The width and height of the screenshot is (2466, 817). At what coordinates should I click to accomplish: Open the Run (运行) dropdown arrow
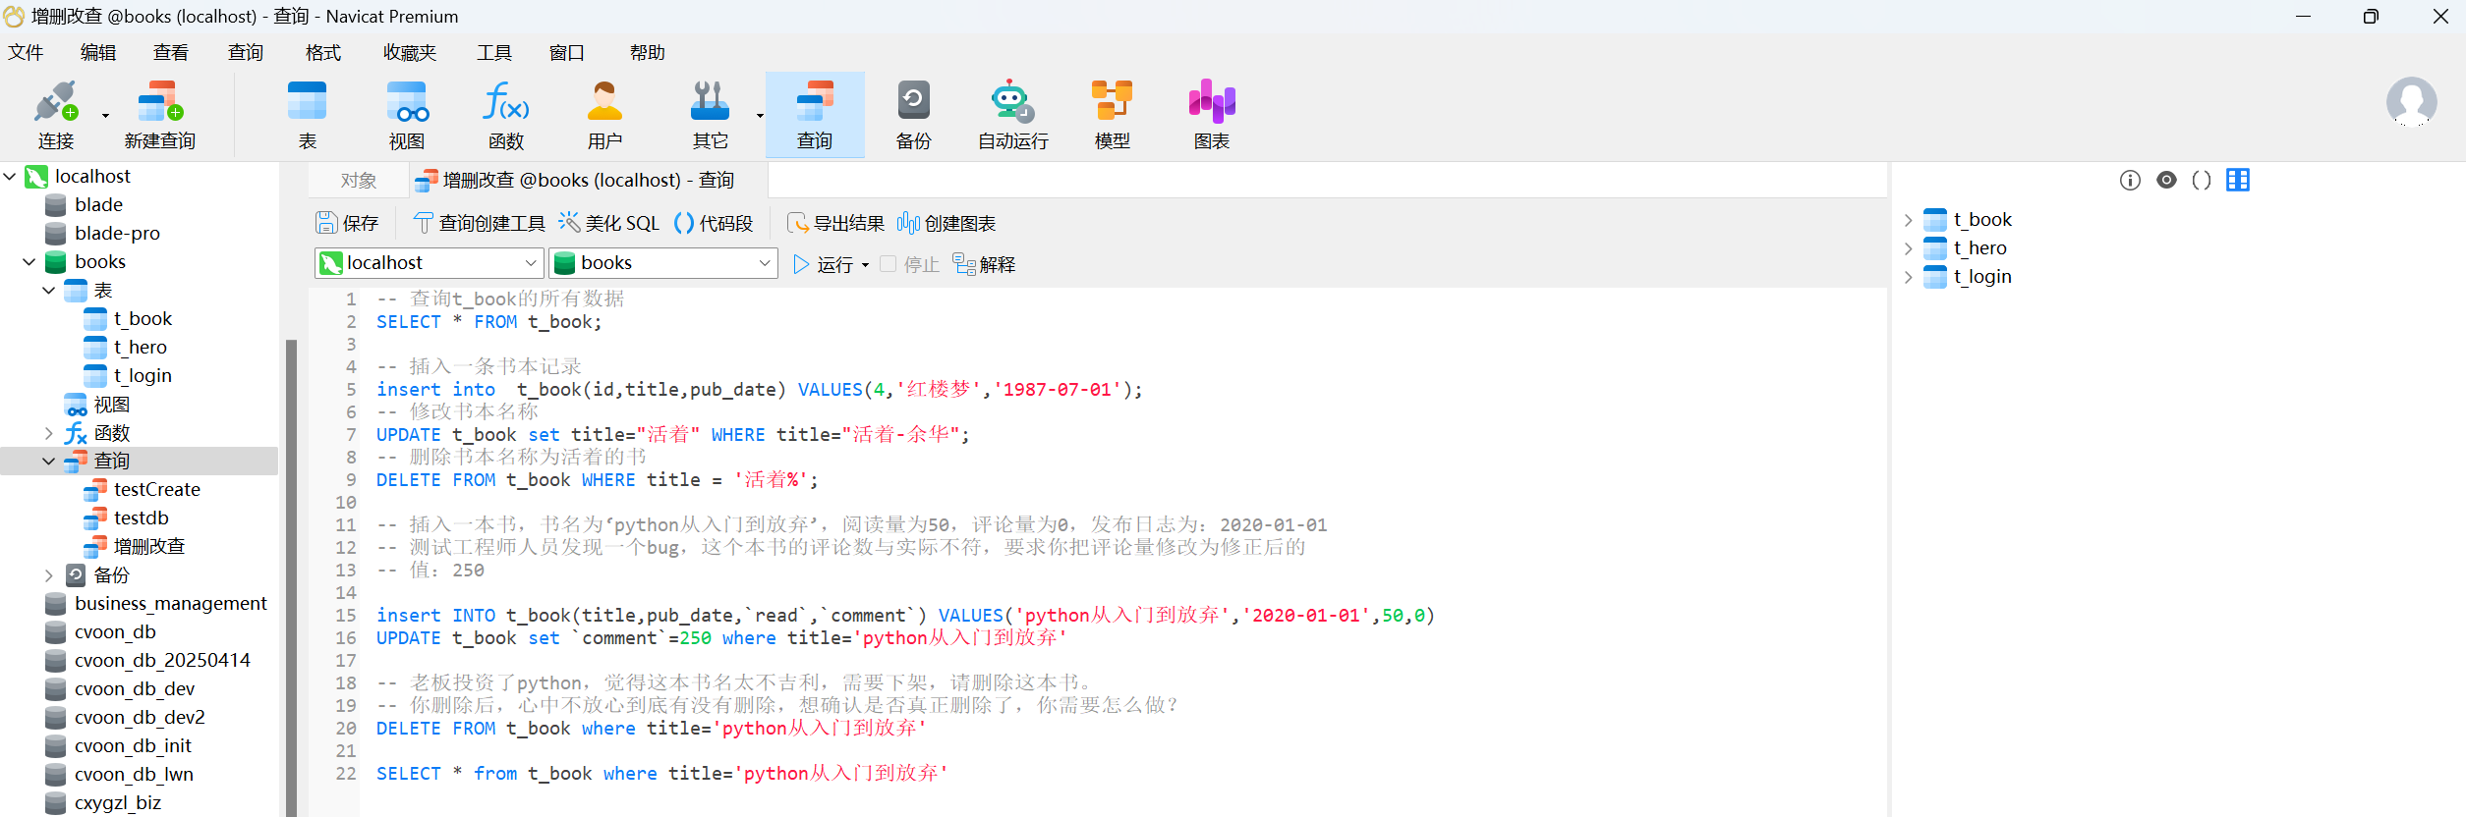point(865,265)
